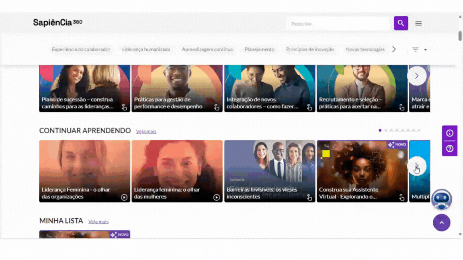The width and height of the screenshot is (463, 260).
Task: Click the NOVO badge on Minha Lista card
Action: click(x=120, y=235)
